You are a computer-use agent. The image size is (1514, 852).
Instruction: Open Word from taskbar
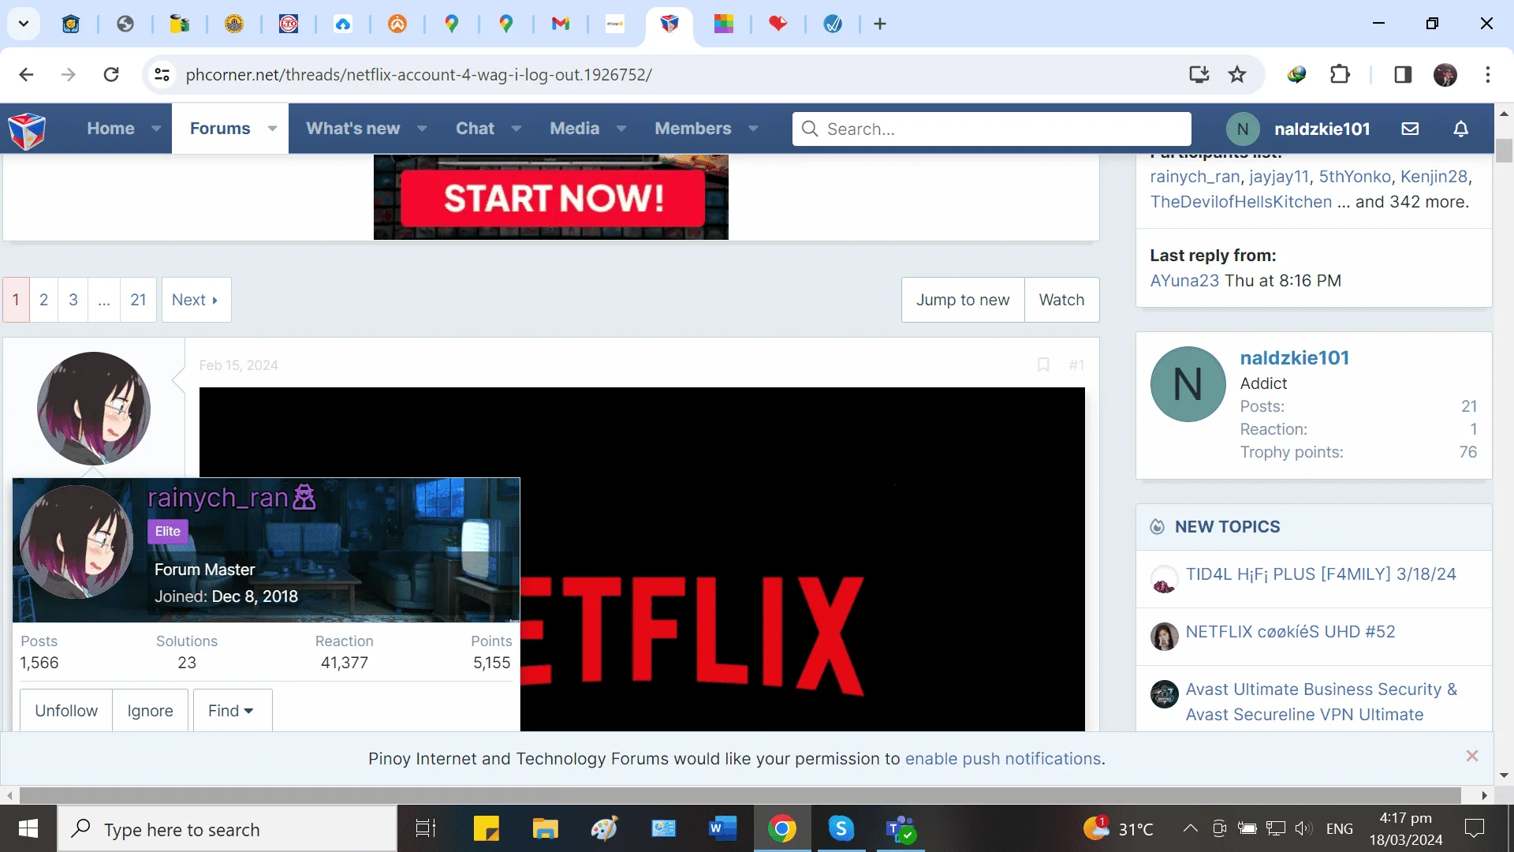coord(722,829)
